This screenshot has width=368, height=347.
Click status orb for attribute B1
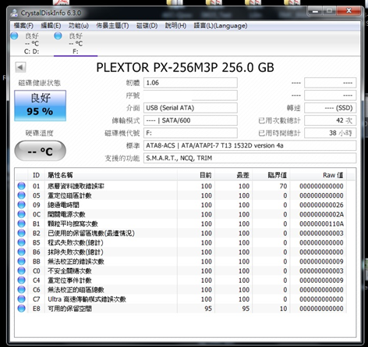pyautogui.click(x=21, y=224)
